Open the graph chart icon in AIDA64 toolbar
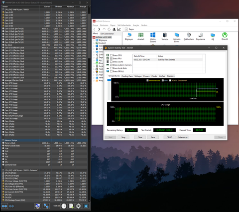The image size is (239, 212). pyautogui.click(x=119, y=29)
